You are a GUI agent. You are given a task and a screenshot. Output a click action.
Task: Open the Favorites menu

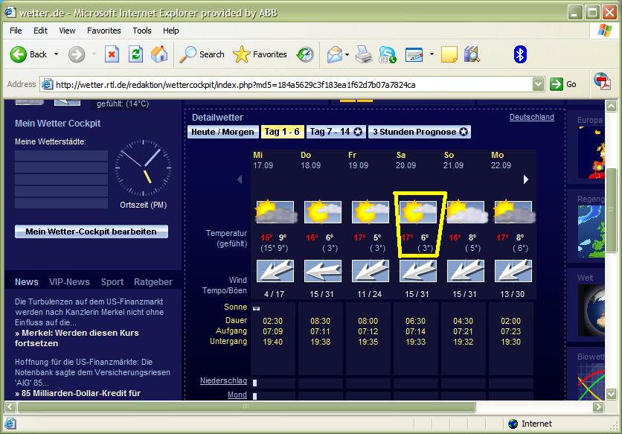104,31
